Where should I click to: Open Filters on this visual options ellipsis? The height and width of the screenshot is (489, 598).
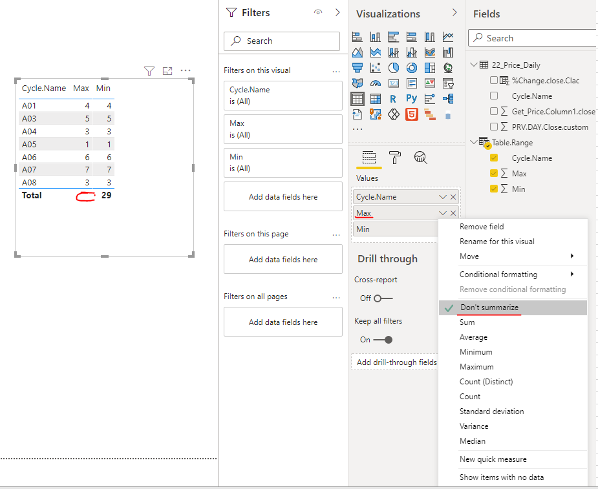click(336, 71)
